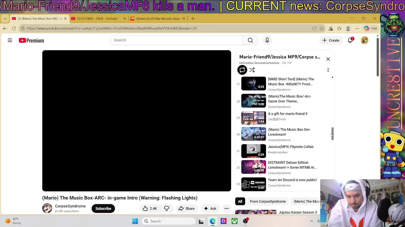Open the page in app icon in address bar

[315, 28]
